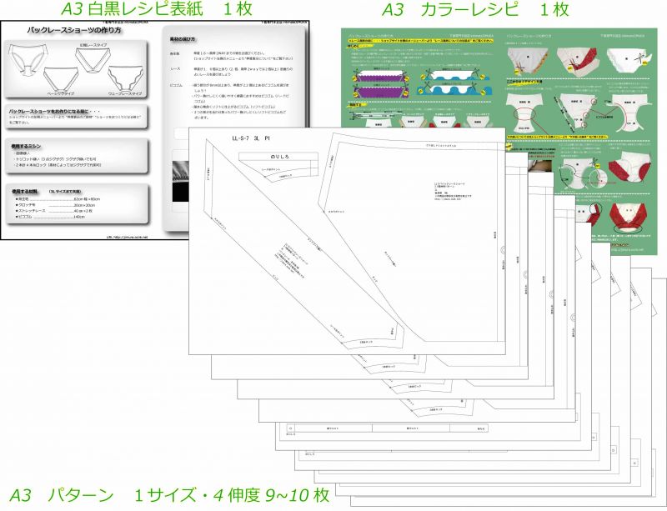Click the 'LL-S-7 3L P1' pattern label
Viewport: 667px width, 511px height.
pos(251,138)
